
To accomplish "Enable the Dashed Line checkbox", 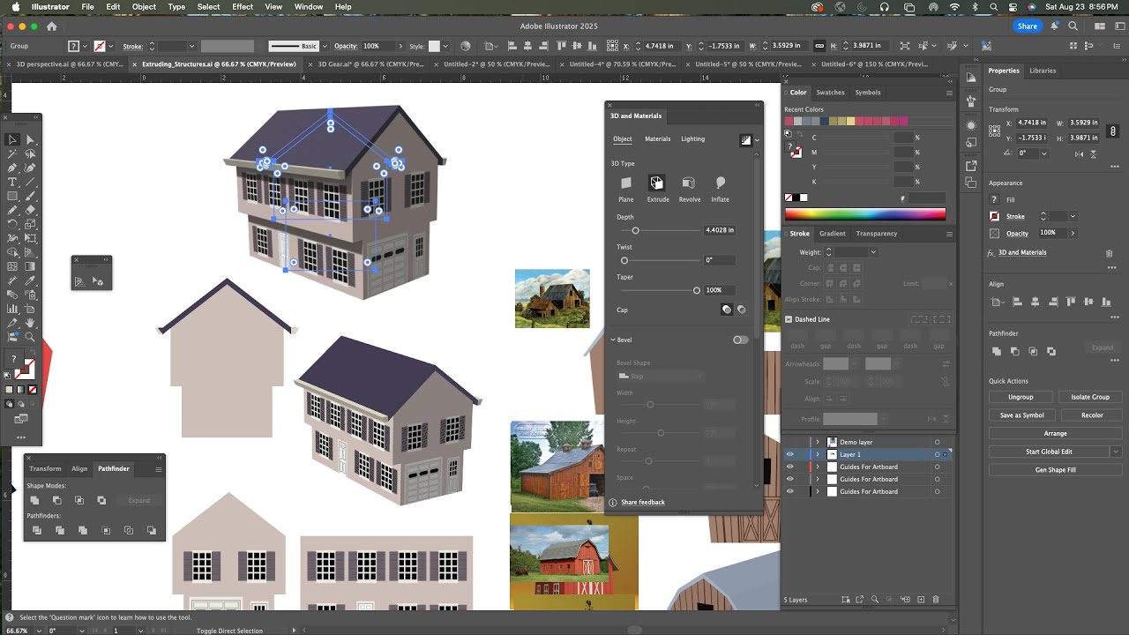I will 789,319.
